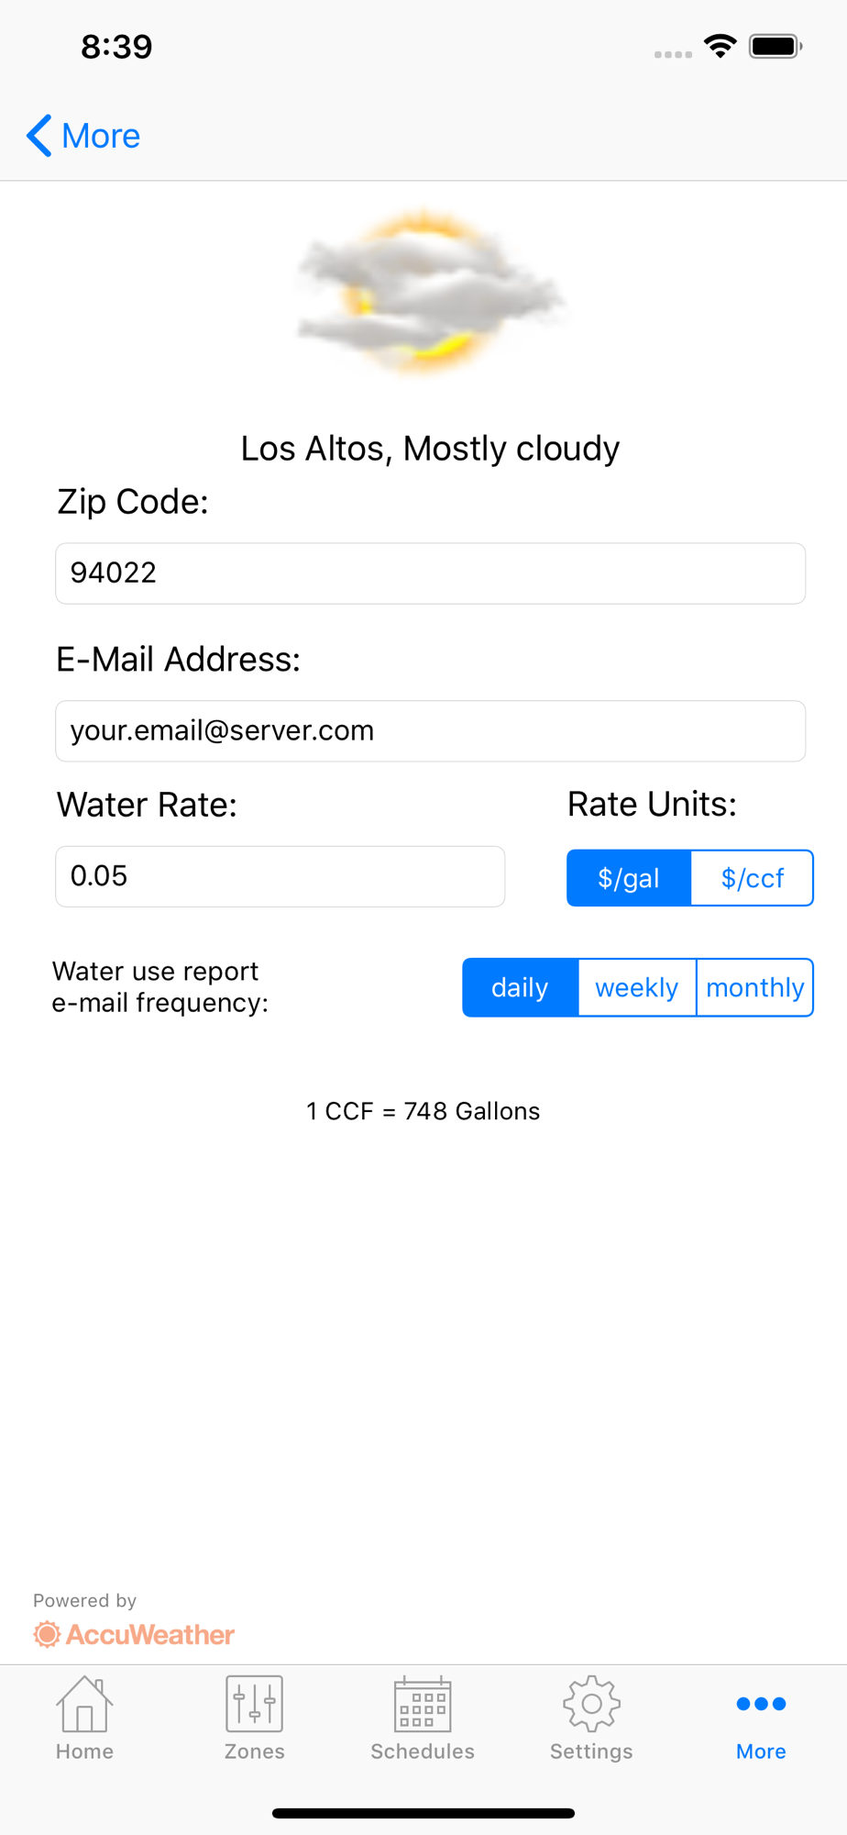Open the Schedules calendar icon

point(423,1705)
